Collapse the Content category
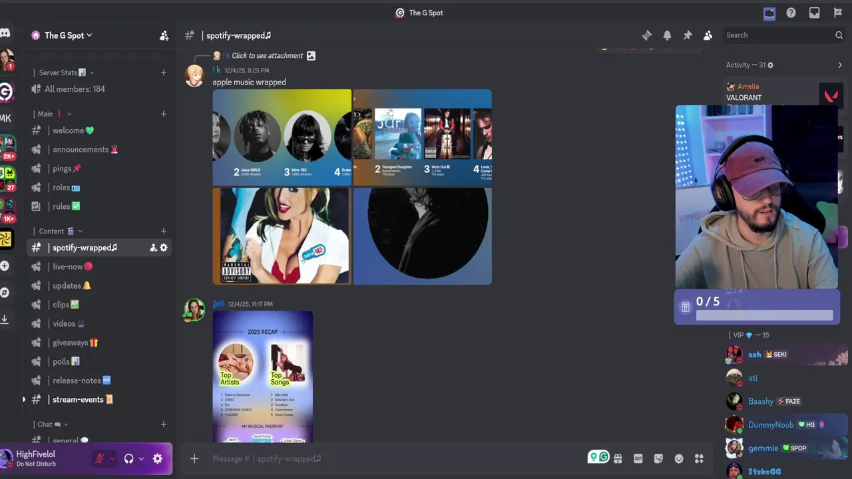Screen dimensions: 852x479 (x=60, y=232)
